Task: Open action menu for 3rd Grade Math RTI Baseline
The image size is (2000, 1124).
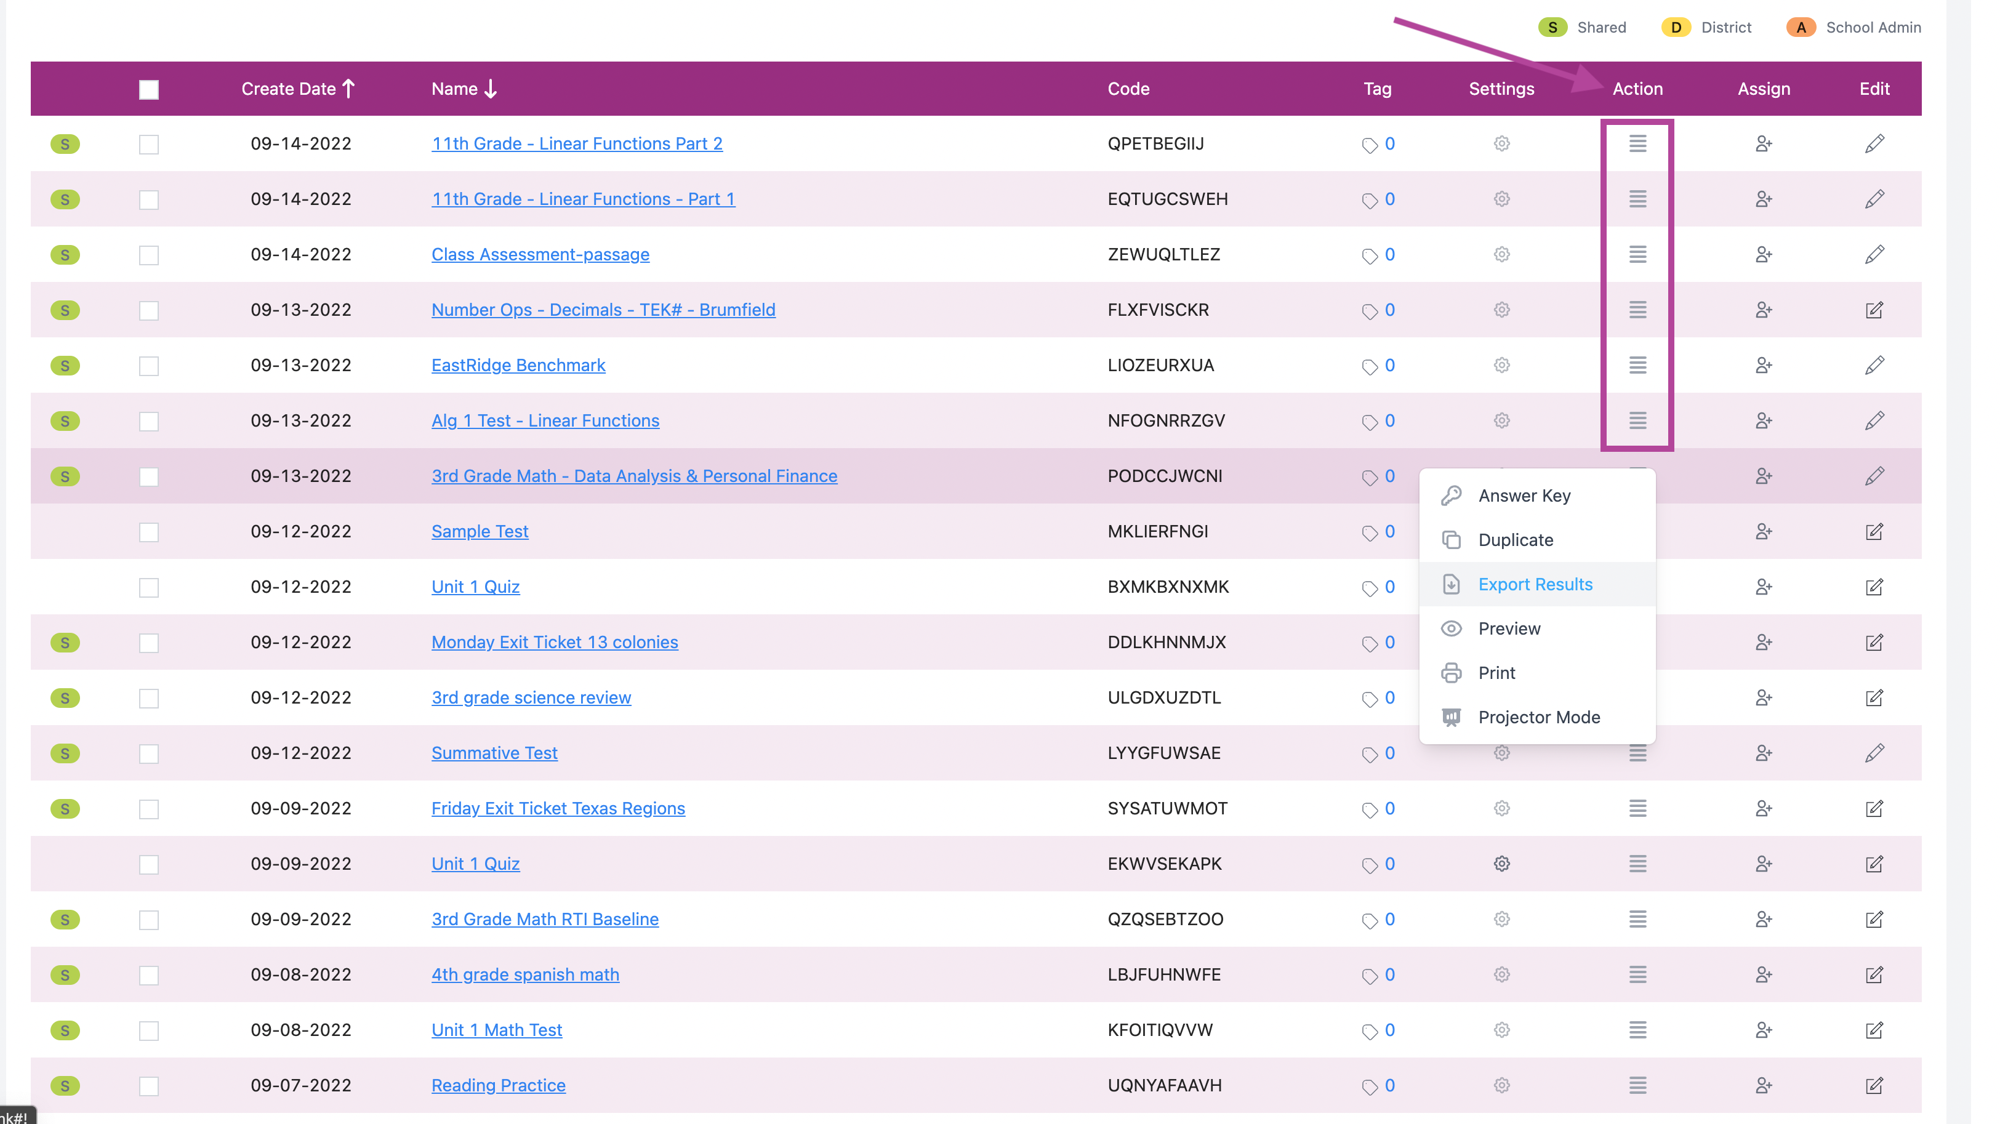Action: [1637, 919]
